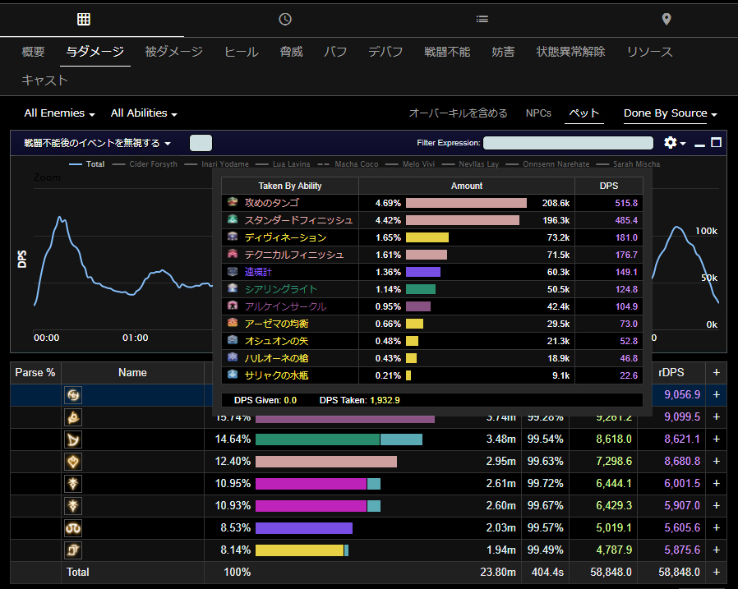Click the yellow bar for ディヴィネーション
This screenshot has width=738, height=589.
427,237
